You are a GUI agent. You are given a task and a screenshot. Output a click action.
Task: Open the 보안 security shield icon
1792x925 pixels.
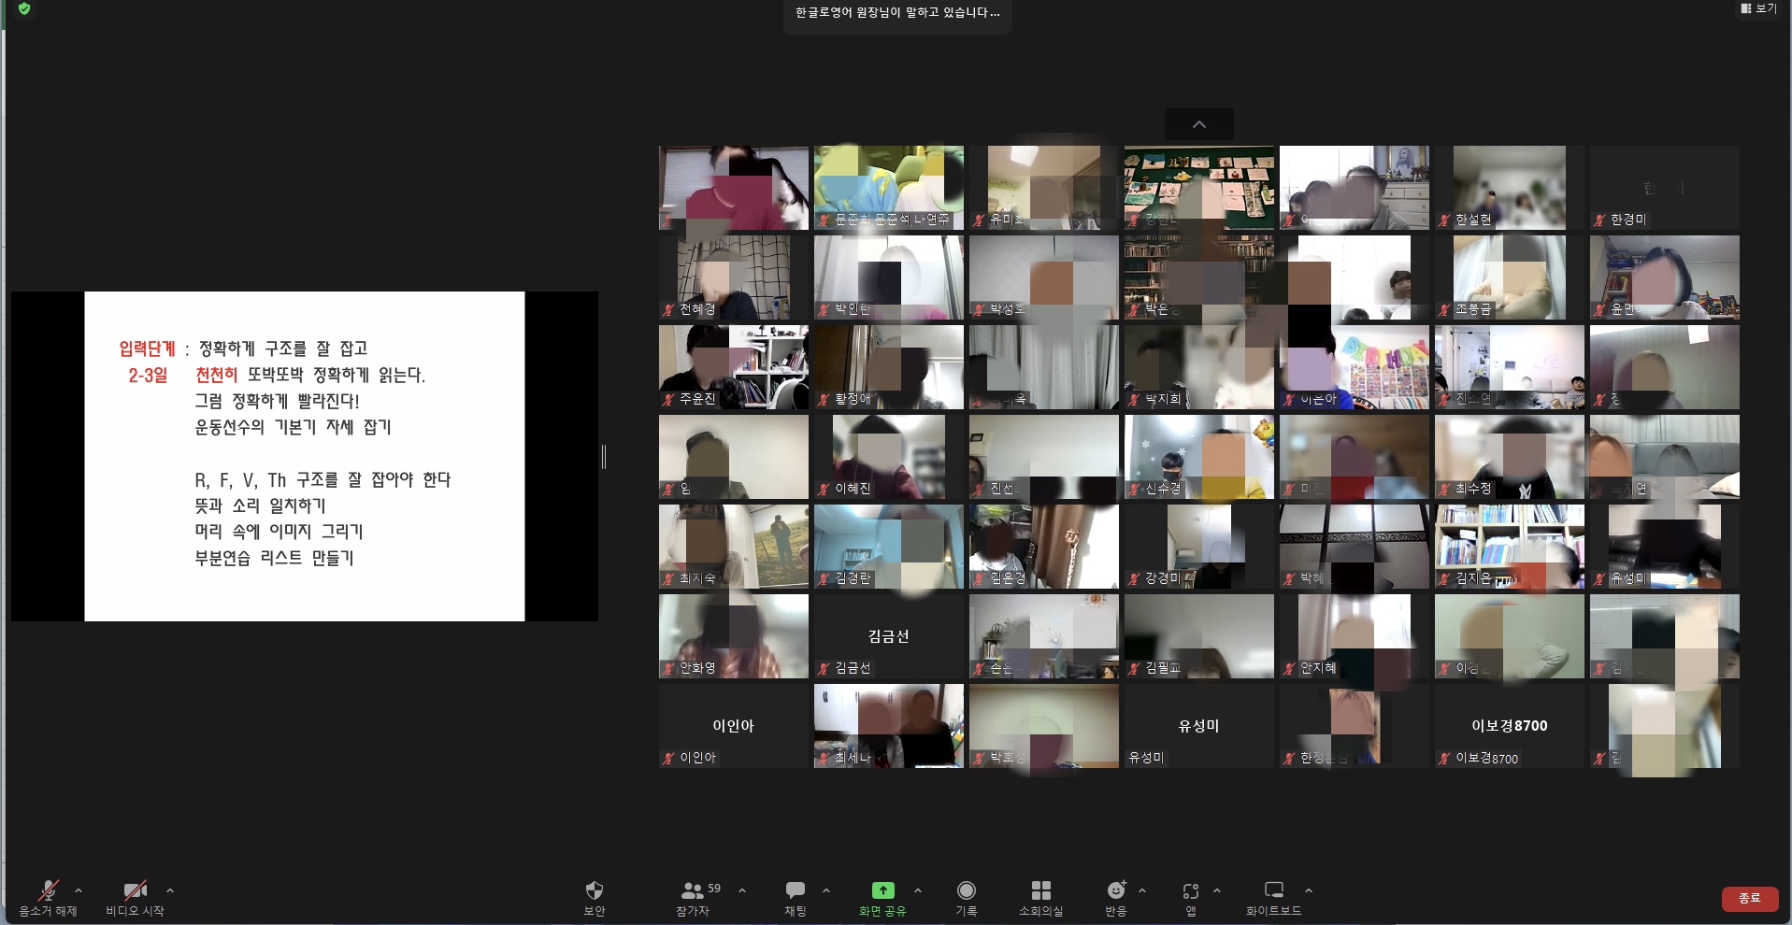click(594, 890)
